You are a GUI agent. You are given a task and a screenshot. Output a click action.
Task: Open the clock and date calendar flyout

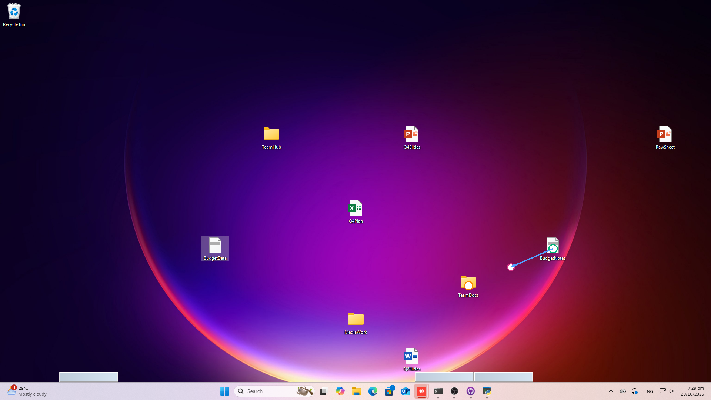coord(692,391)
